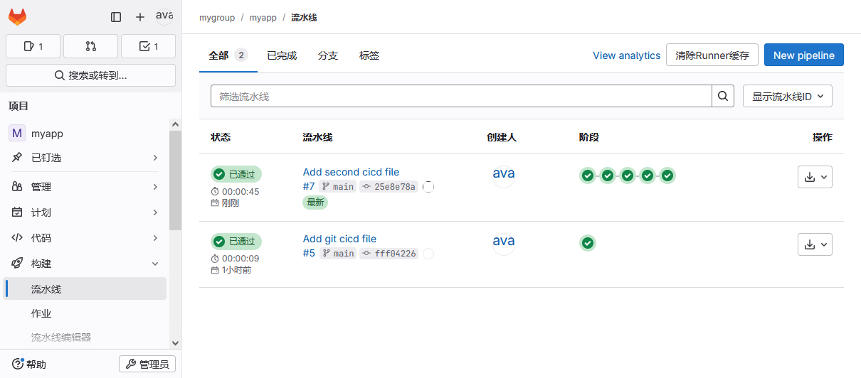Open the View analytics link
Viewport: 861px width, 378px height.
pyautogui.click(x=626, y=55)
